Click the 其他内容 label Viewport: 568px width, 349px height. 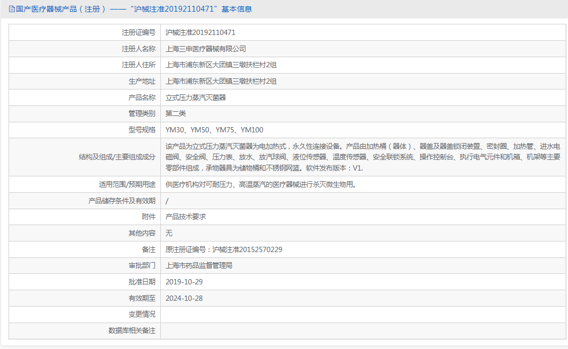click(142, 234)
